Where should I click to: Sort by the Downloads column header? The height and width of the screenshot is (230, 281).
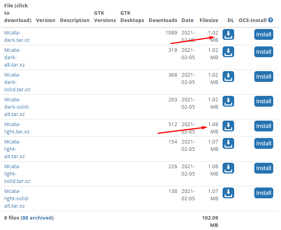coord(163,20)
